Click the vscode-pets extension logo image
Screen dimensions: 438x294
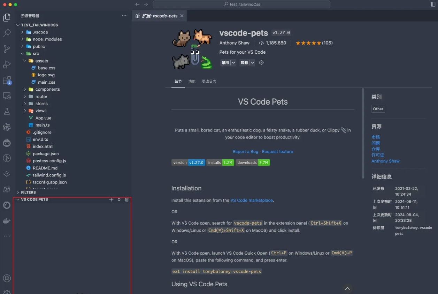(x=192, y=50)
